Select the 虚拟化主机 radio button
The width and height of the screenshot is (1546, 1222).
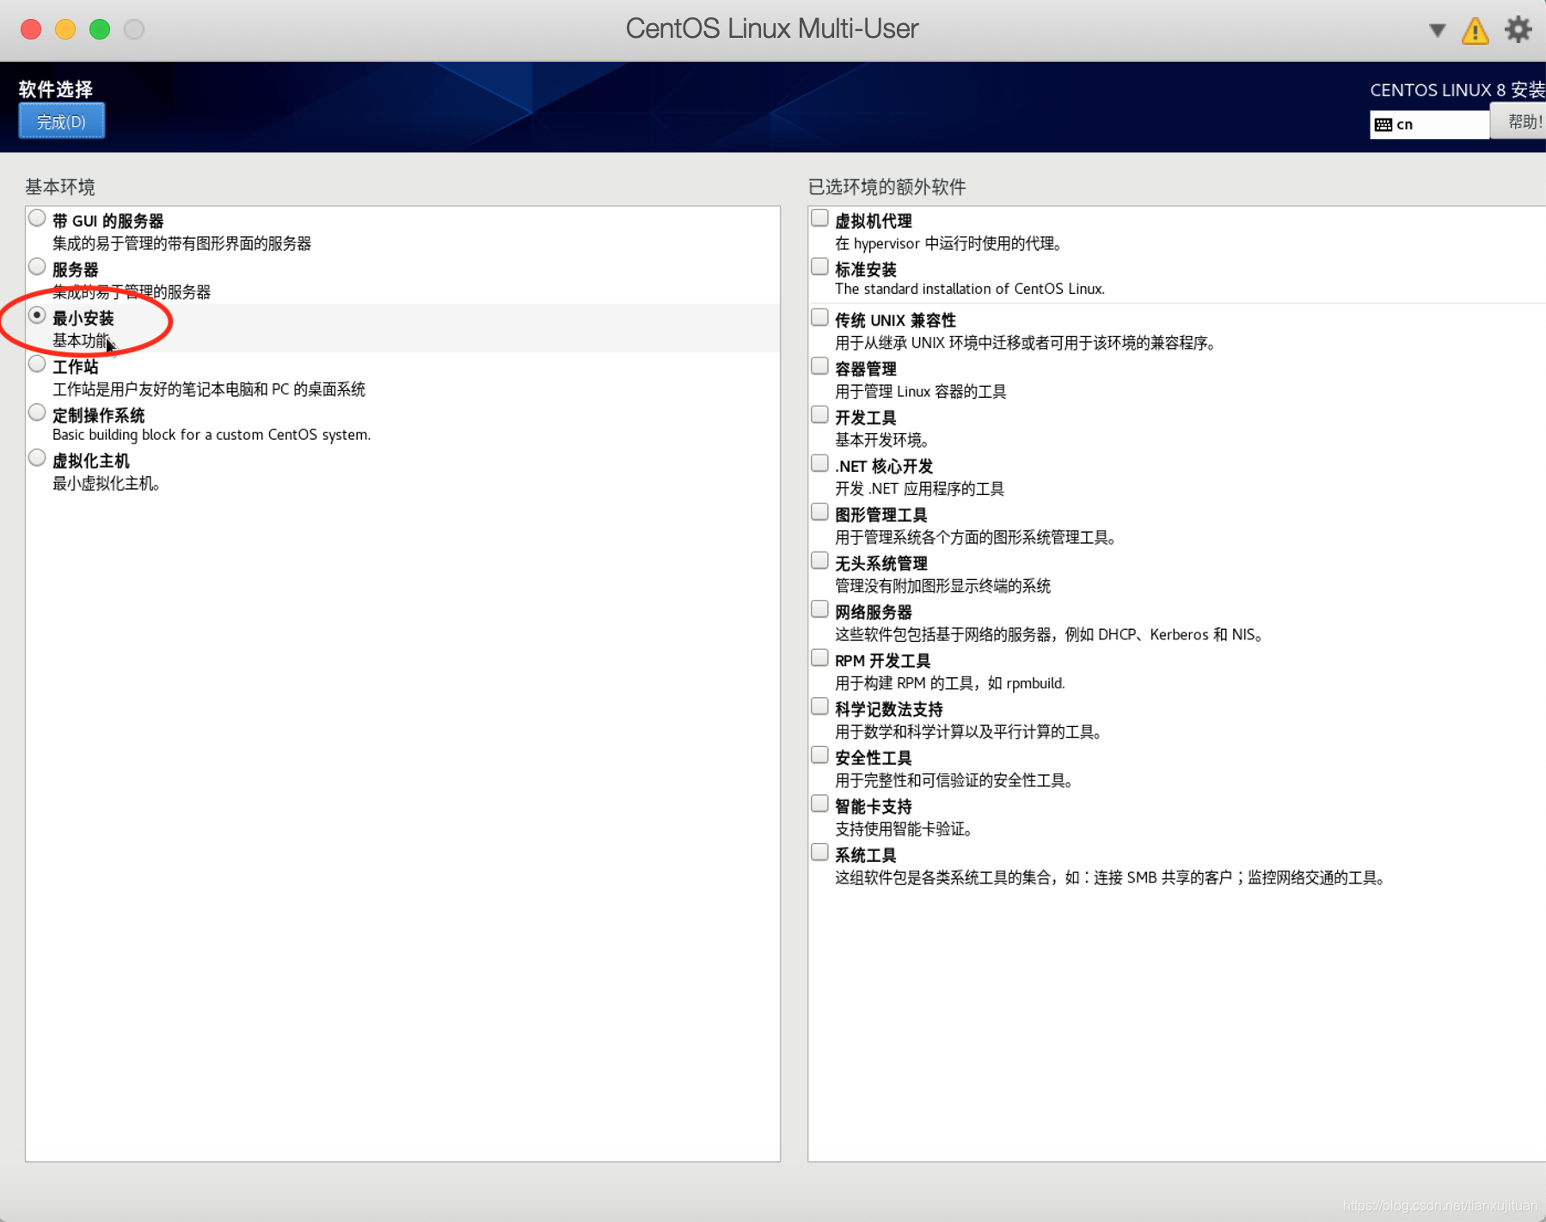pyautogui.click(x=37, y=458)
